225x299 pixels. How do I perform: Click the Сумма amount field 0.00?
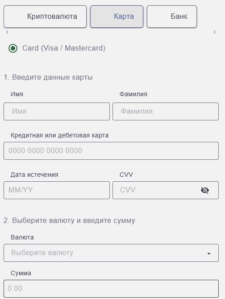111,289
